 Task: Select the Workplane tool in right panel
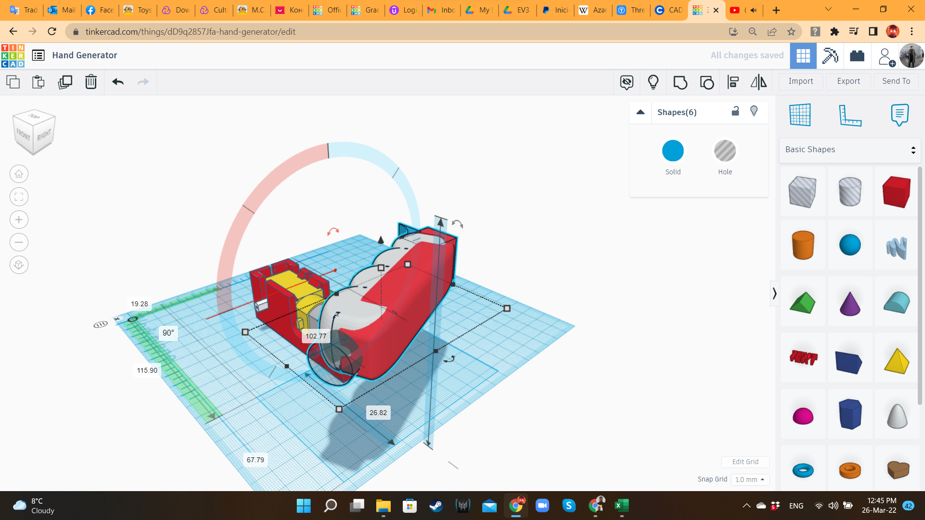tap(800, 115)
